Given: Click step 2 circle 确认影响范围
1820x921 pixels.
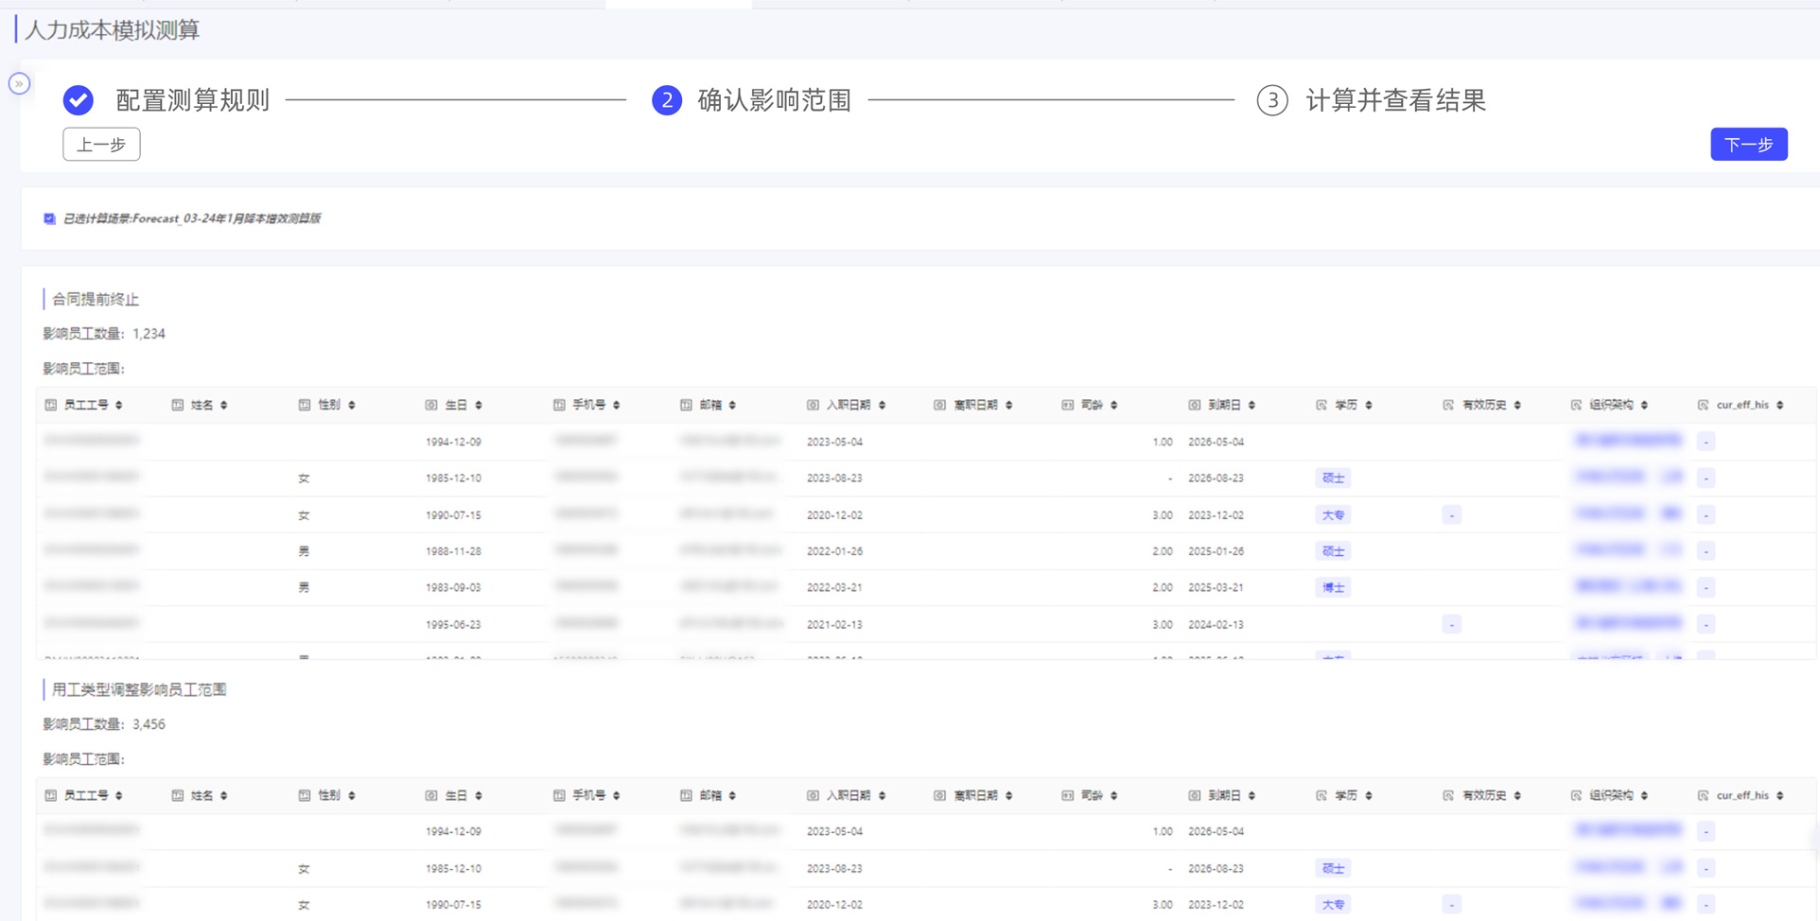Looking at the screenshot, I should (x=667, y=99).
